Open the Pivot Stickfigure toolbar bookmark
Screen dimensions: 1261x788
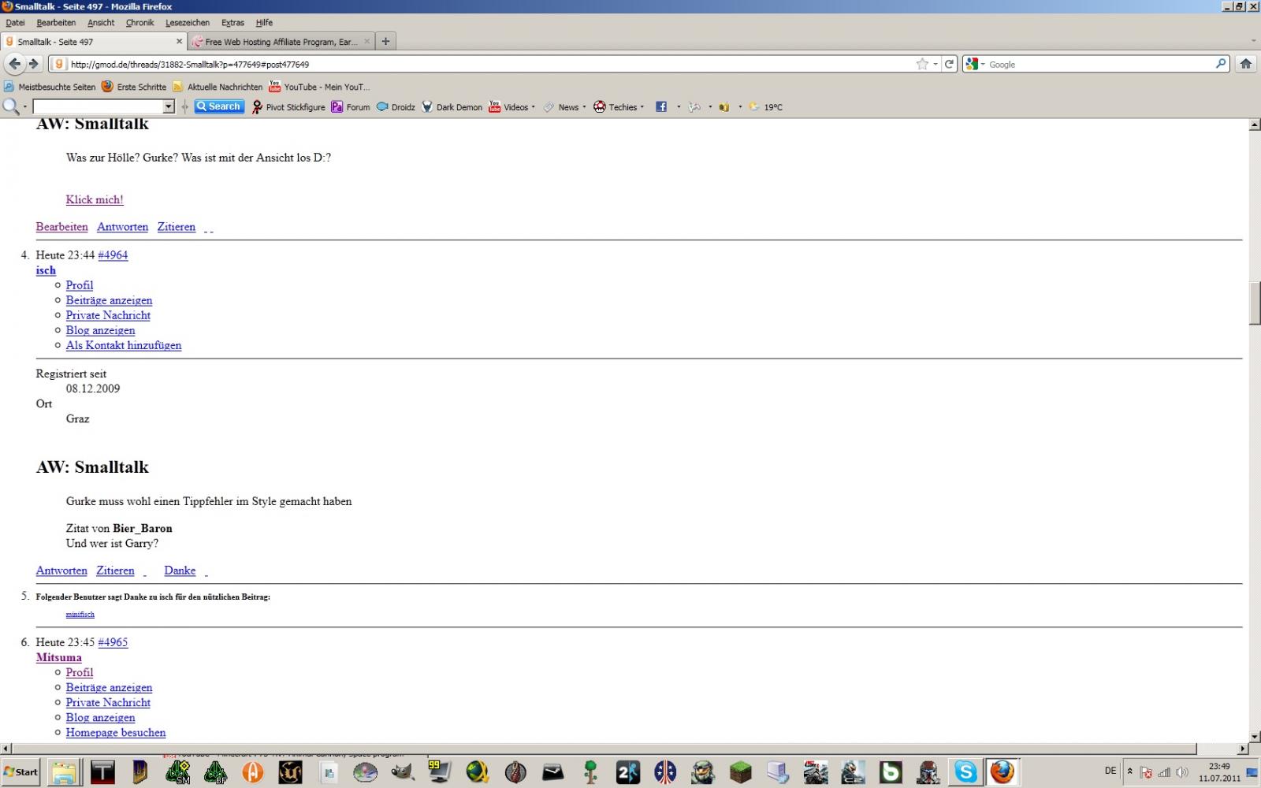[288, 107]
